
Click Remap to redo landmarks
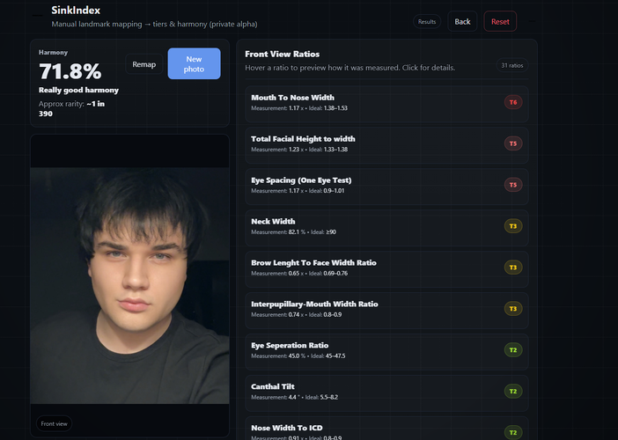[143, 64]
